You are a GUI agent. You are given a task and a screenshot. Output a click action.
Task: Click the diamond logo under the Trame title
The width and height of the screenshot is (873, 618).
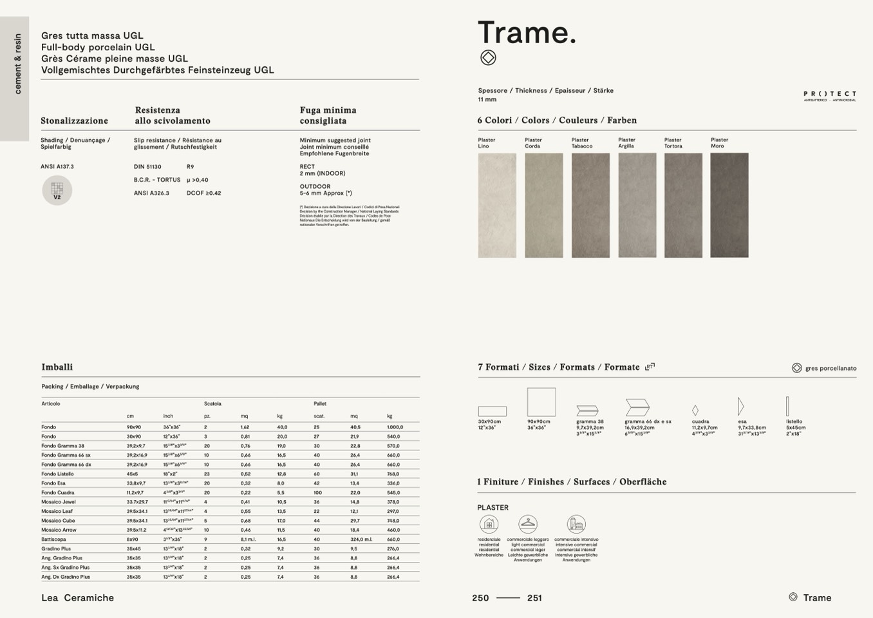(x=488, y=58)
